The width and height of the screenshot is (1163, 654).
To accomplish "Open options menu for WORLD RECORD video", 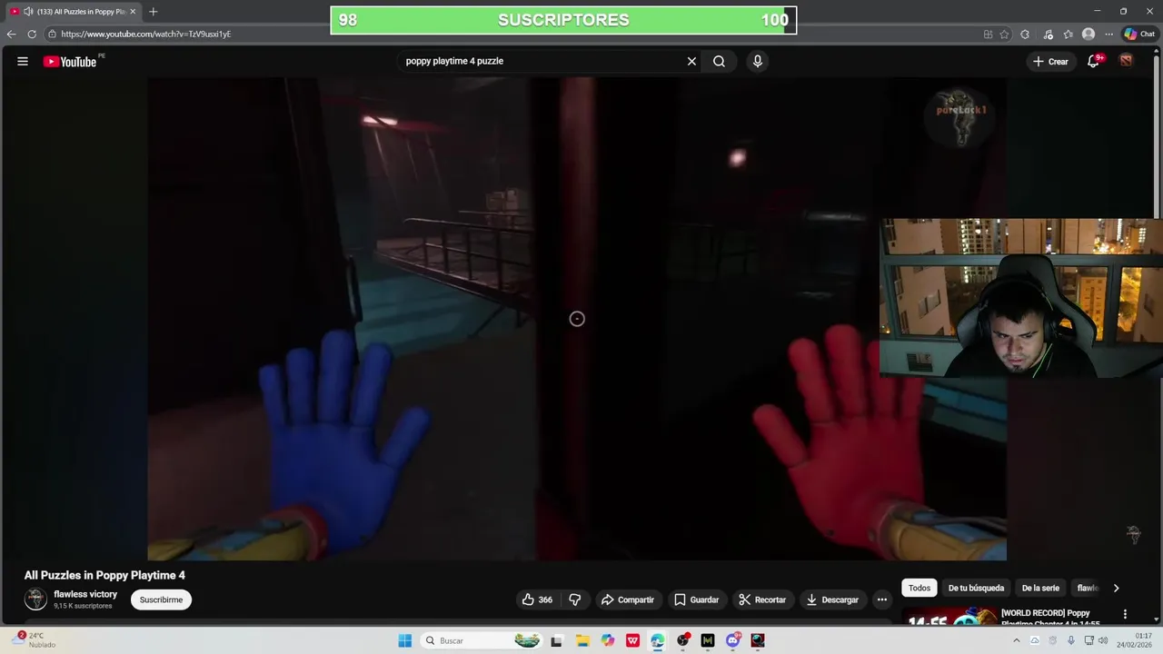I will 1125,614.
